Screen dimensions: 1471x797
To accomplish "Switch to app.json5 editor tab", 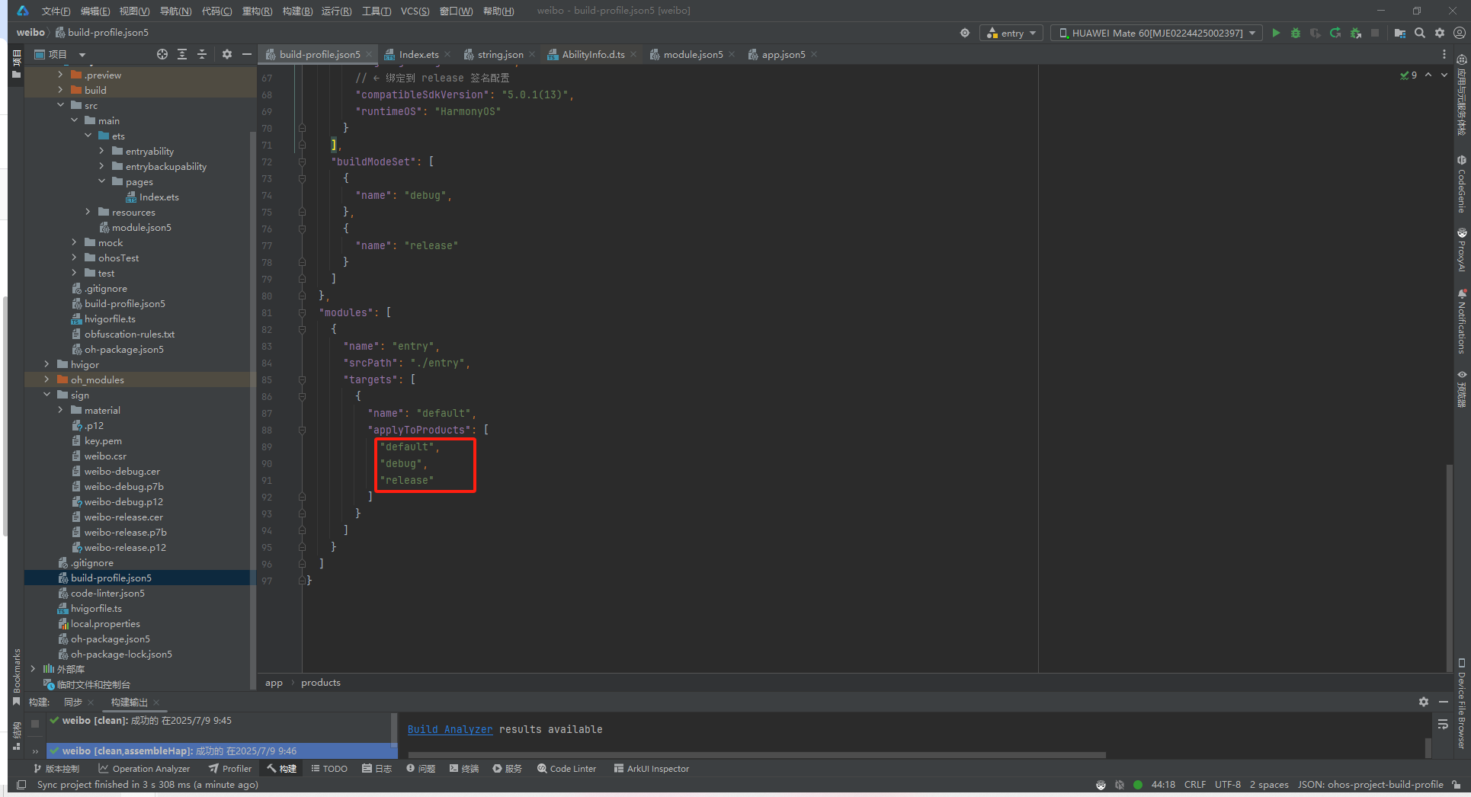I will (783, 55).
